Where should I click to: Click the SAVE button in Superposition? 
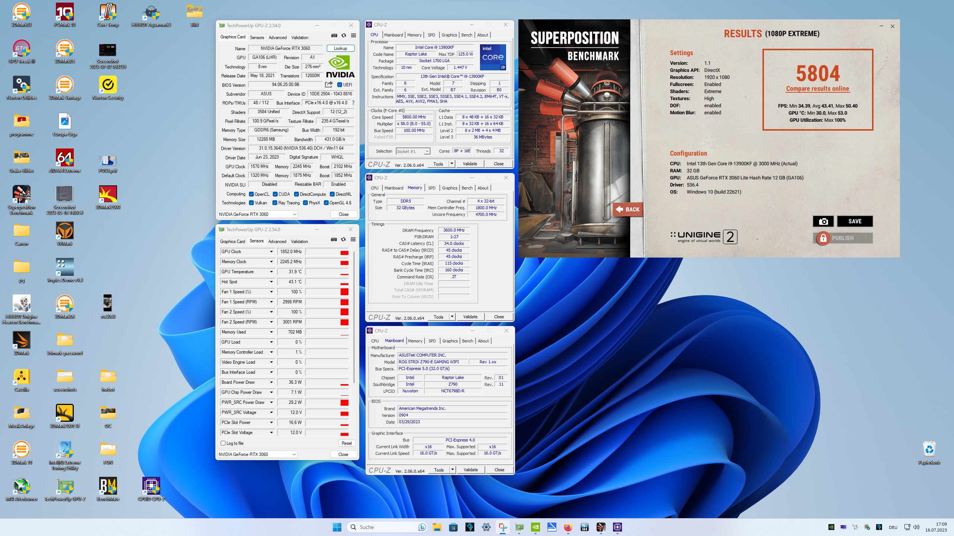pyautogui.click(x=855, y=221)
